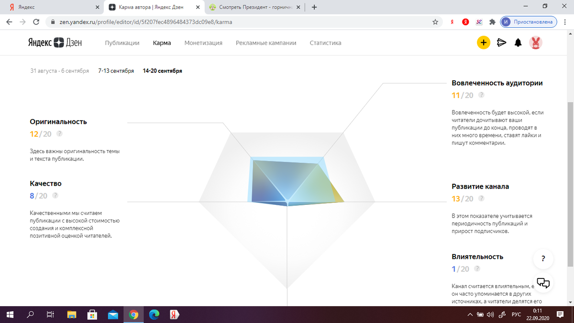Viewport: 574px width, 323px height.
Task: Select the 14-20 сентября period
Action: point(162,71)
